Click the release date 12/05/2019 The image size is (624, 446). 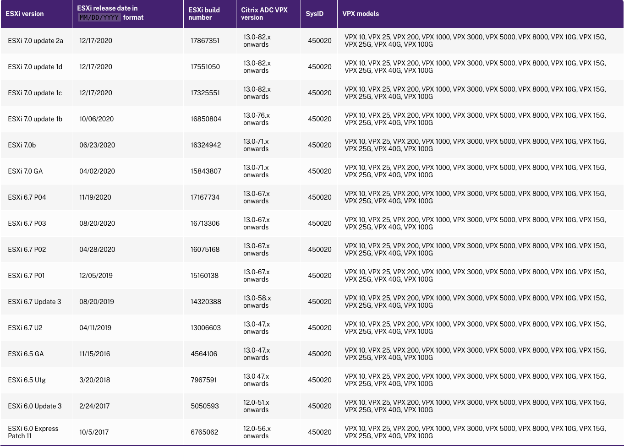[x=96, y=276]
